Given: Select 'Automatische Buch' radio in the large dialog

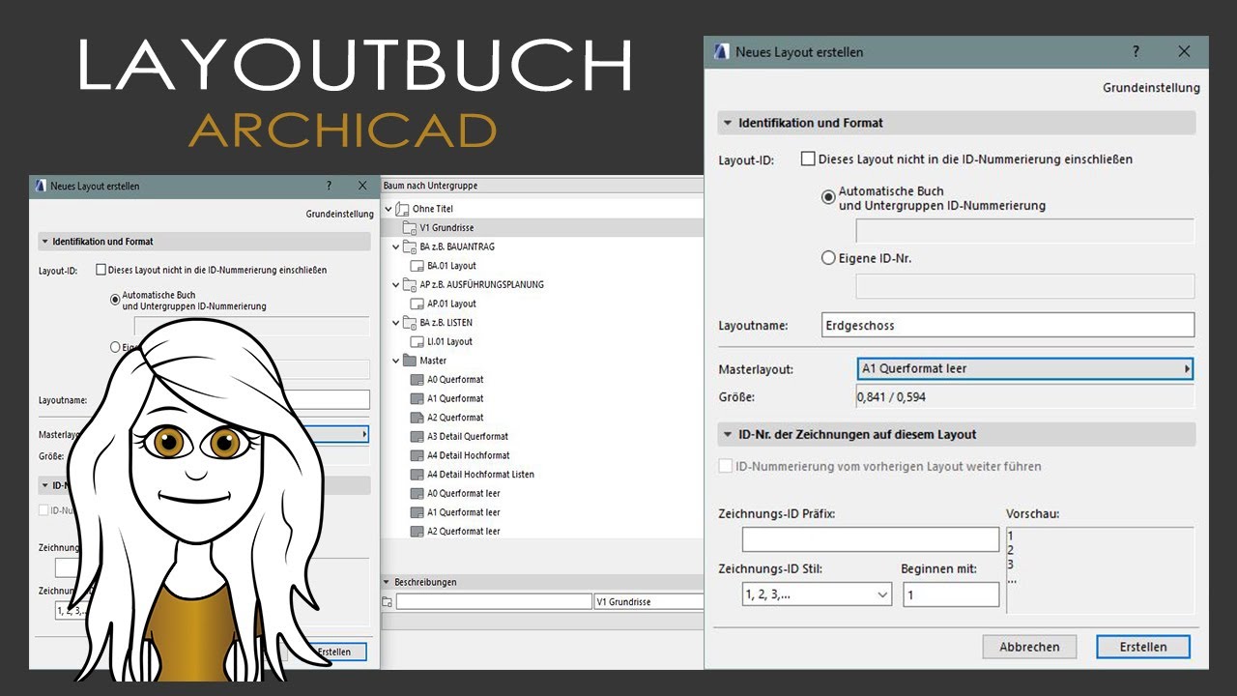Looking at the screenshot, I should tap(828, 197).
